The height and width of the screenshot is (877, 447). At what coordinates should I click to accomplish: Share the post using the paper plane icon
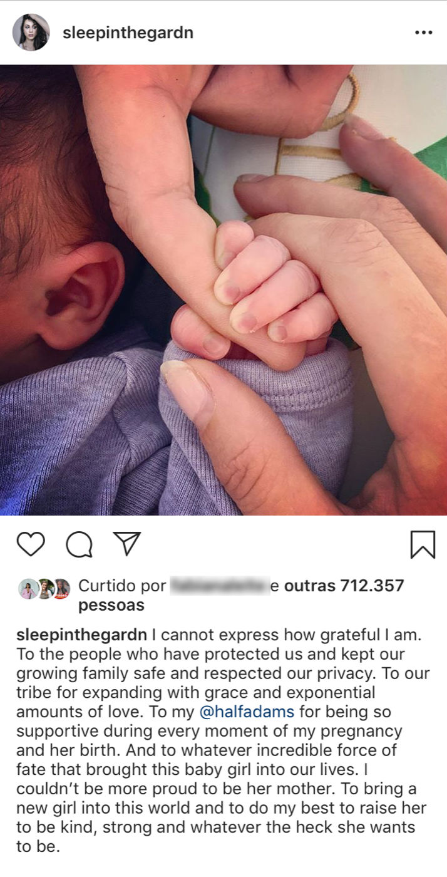pyautogui.click(x=127, y=544)
